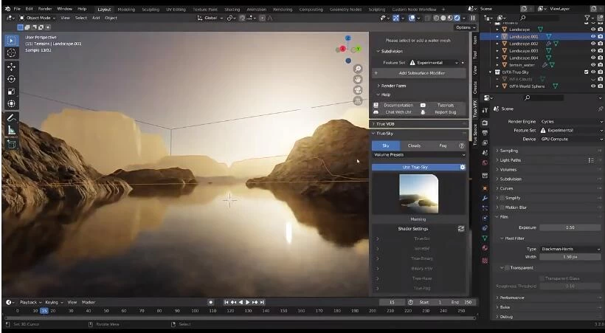Open the Render Engine dropdown set to Cycles
Image resolution: width=605 pixels, height=333 pixels.
(x=570, y=121)
